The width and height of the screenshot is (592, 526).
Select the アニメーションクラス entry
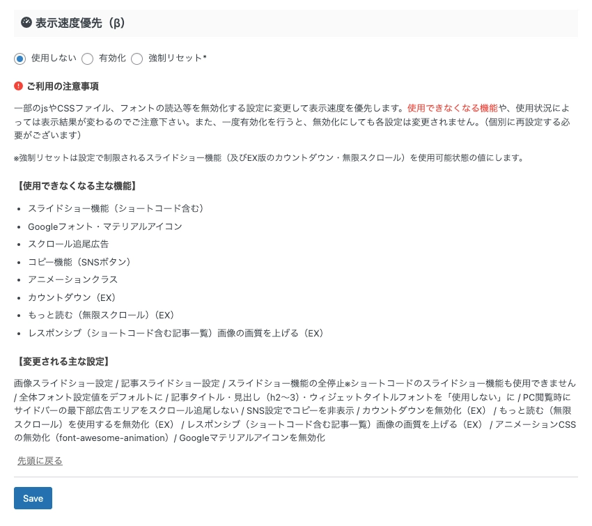(73, 279)
